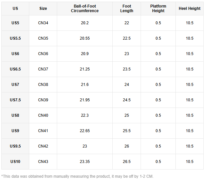This screenshot has width=205, height=181.
Task: Click the 23.35 circumference value
Action: coord(85,162)
